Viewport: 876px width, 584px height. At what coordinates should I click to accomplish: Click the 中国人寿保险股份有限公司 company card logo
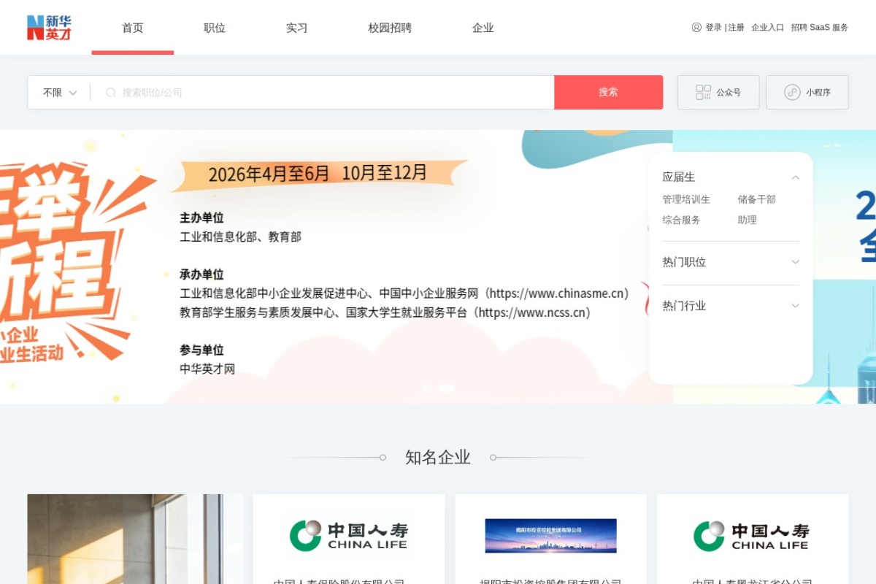point(349,536)
